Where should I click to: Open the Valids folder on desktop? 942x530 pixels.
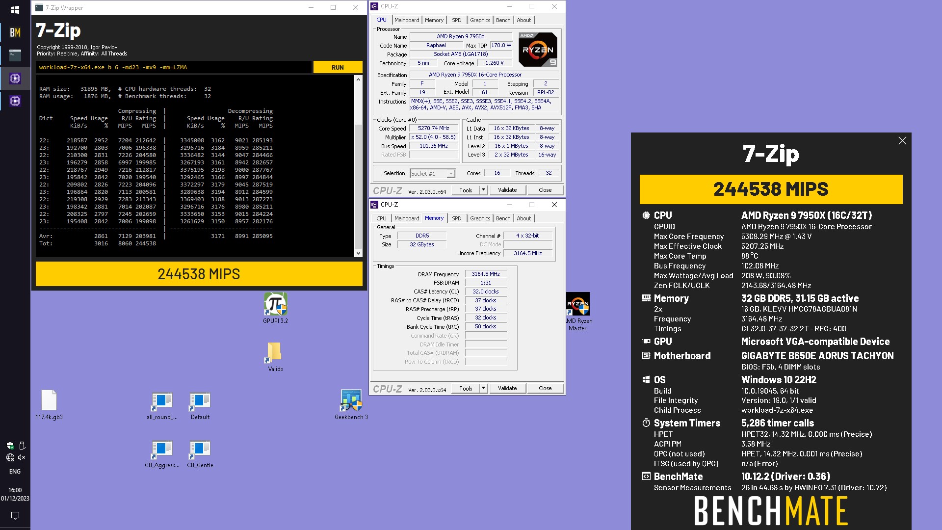click(275, 357)
